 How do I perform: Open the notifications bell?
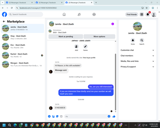point(148,14)
